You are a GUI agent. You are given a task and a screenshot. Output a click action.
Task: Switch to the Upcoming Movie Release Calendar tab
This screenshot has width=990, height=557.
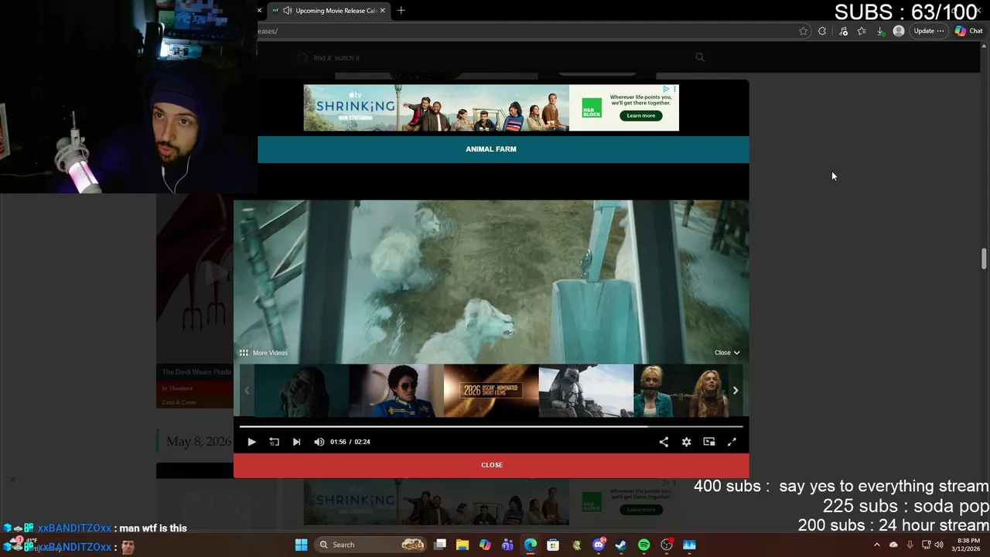click(x=329, y=11)
